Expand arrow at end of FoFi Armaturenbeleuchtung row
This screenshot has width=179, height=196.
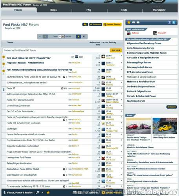(122, 69)
